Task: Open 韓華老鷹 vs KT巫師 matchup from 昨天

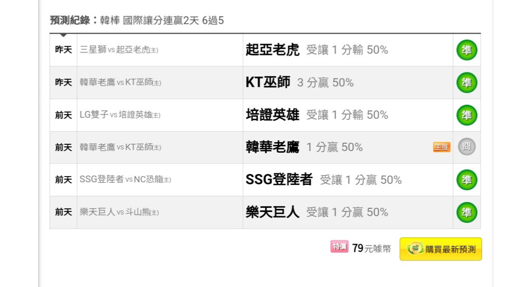Action: (120, 82)
